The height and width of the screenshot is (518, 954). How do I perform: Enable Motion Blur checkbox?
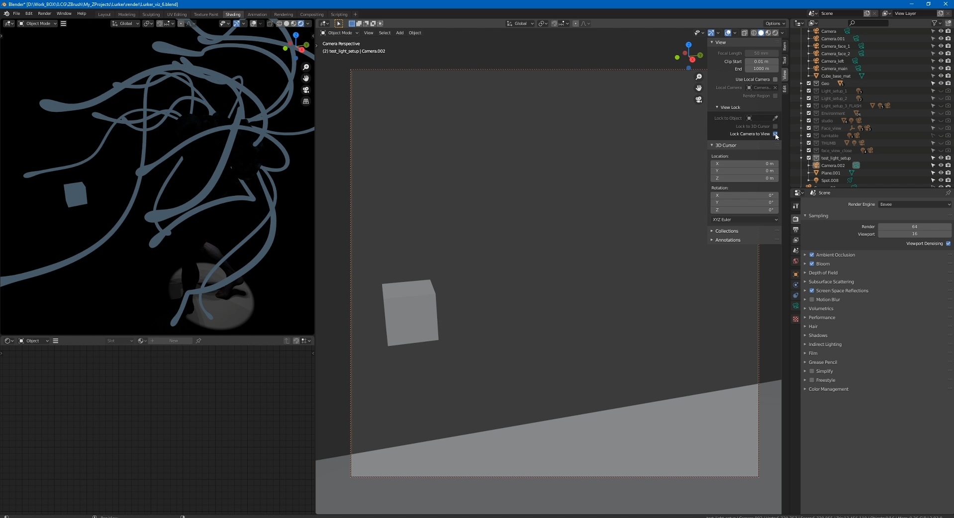pyautogui.click(x=812, y=300)
